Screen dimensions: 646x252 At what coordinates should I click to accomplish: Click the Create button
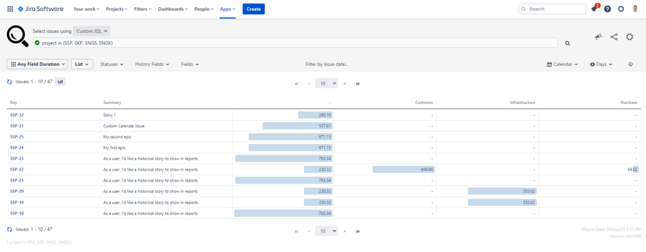253,9
